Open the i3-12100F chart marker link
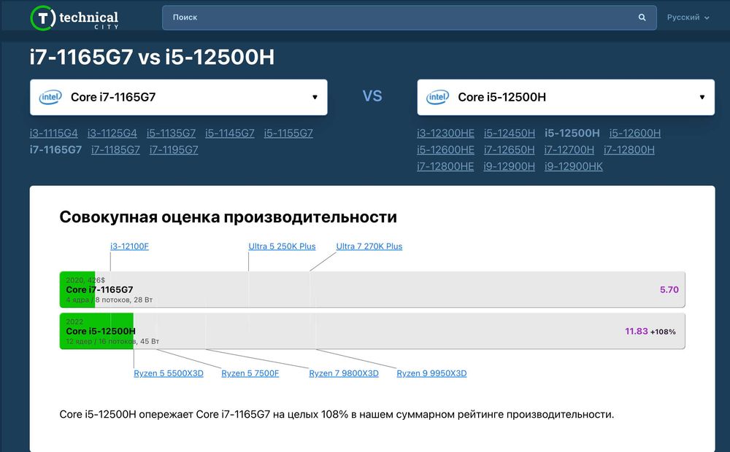 click(x=129, y=246)
